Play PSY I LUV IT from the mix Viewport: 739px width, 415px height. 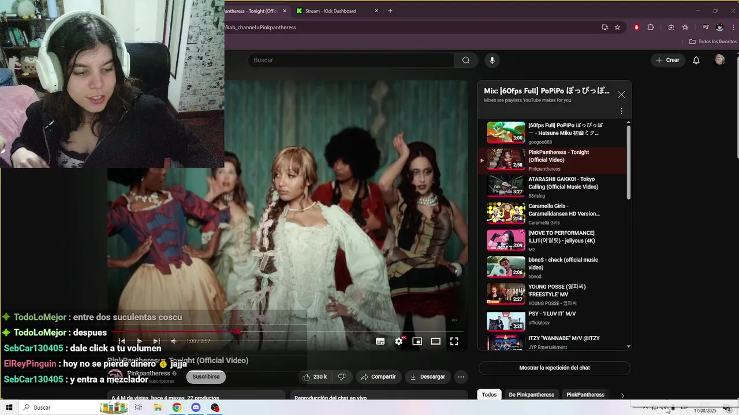coord(554,322)
